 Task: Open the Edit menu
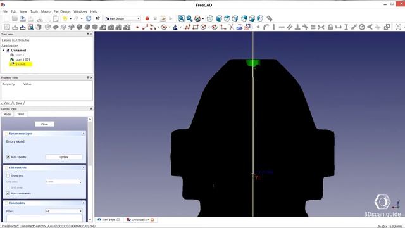point(14,11)
